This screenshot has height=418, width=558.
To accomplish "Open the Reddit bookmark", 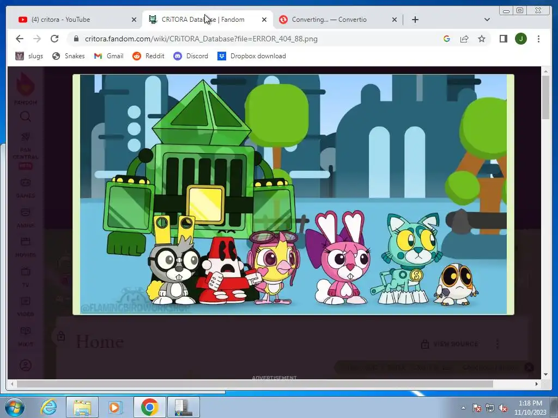I will [148, 56].
